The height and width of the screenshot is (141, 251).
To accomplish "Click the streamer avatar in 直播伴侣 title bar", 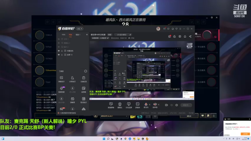I will (158, 29).
